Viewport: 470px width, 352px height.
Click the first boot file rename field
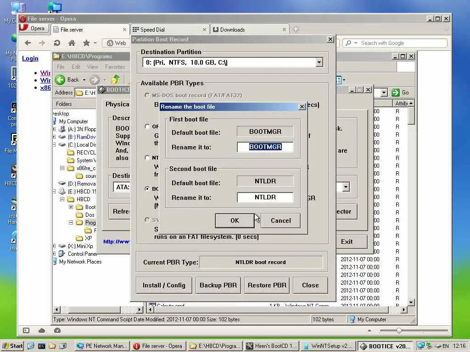[265, 147]
